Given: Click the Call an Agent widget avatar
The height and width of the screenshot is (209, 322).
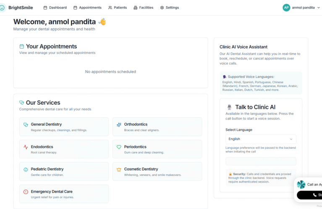Looking at the screenshot, I should coord(301,184).
